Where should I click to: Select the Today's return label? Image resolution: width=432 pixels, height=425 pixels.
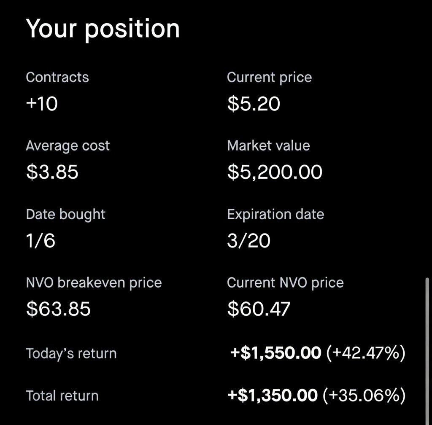point(71,353)
